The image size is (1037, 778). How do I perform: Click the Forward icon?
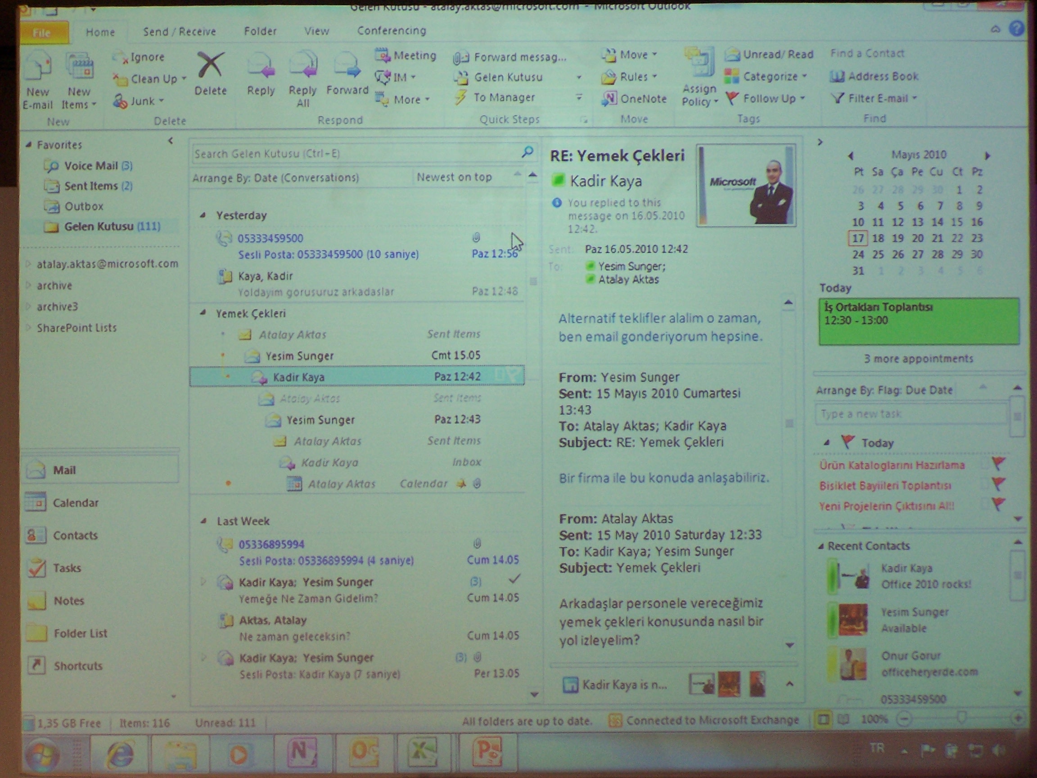click(x=347, y=65)
